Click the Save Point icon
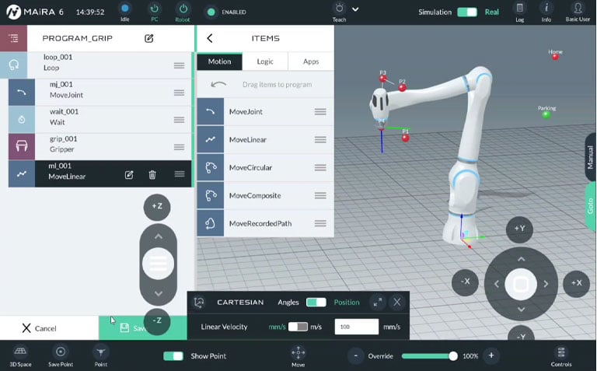The image size is (597, 371). tap(61, 355)
